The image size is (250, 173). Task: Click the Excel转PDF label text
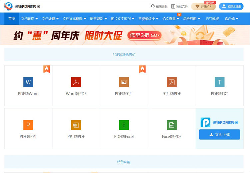[172, 136]
